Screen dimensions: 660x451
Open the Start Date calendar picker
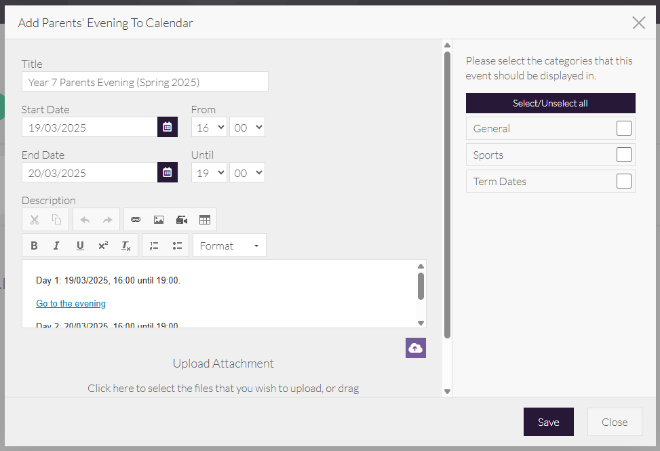pos(168,127)
